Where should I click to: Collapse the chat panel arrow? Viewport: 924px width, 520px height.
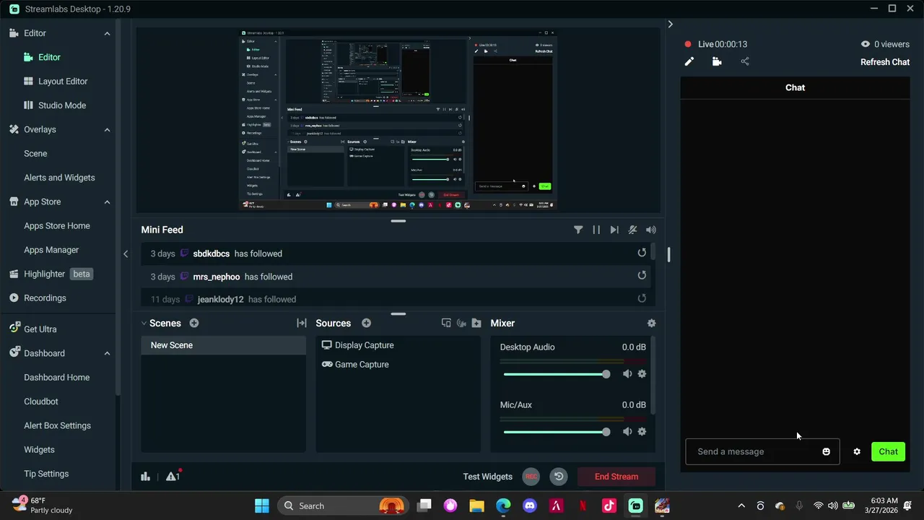click(670, 25)
